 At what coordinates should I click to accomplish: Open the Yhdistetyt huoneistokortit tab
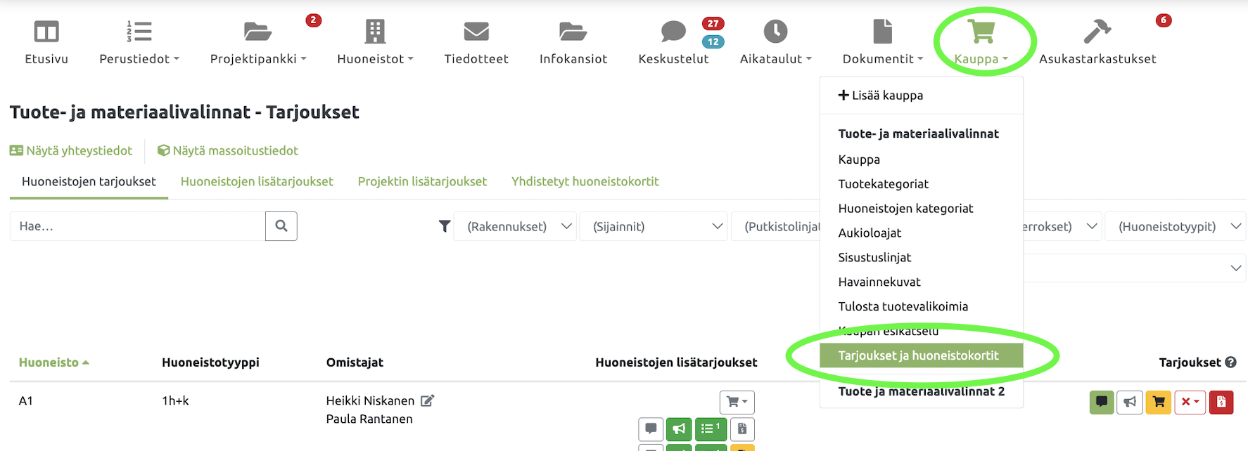(585, 181)
